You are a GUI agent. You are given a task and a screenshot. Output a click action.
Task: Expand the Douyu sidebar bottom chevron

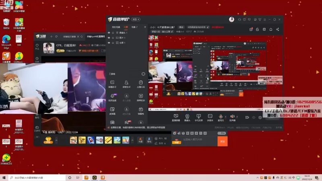point(37,137)
